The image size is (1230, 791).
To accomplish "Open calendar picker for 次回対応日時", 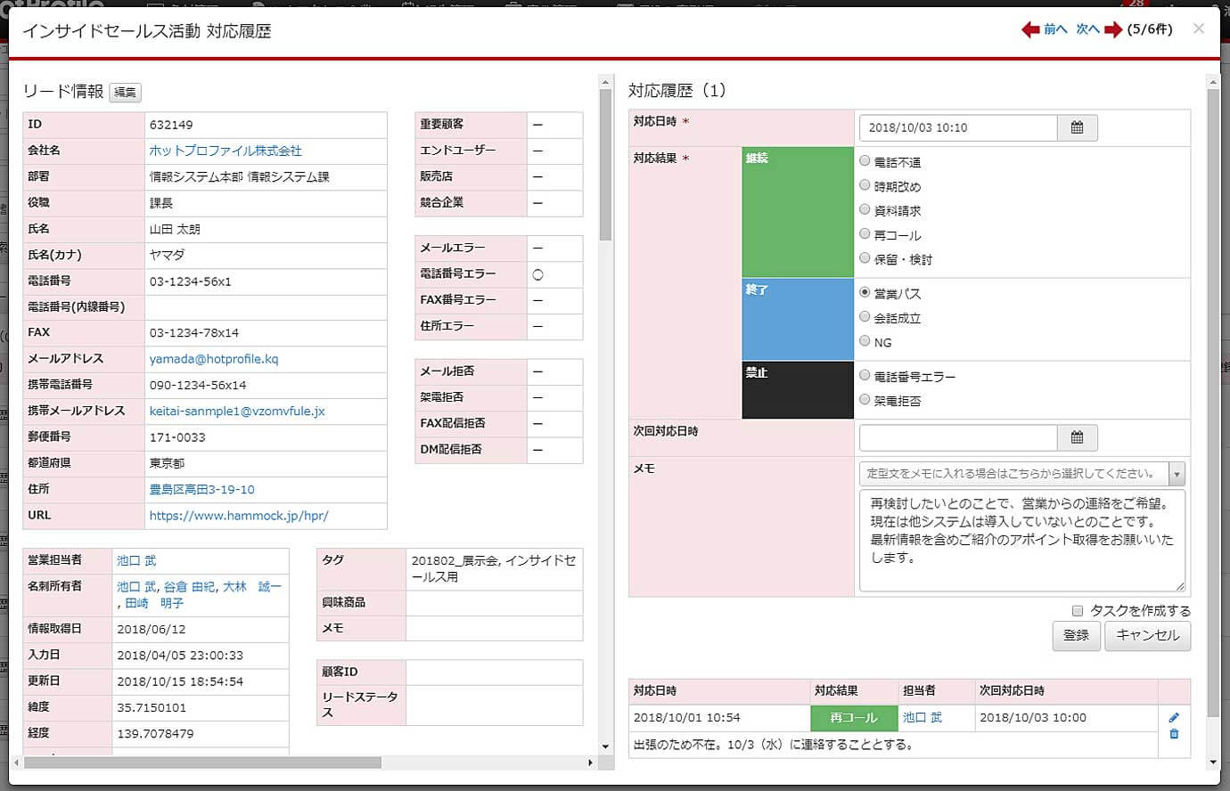I will [1077, 437].
